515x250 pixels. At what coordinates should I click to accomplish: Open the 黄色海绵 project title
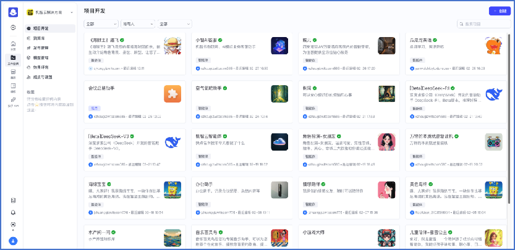coord(418,185)
